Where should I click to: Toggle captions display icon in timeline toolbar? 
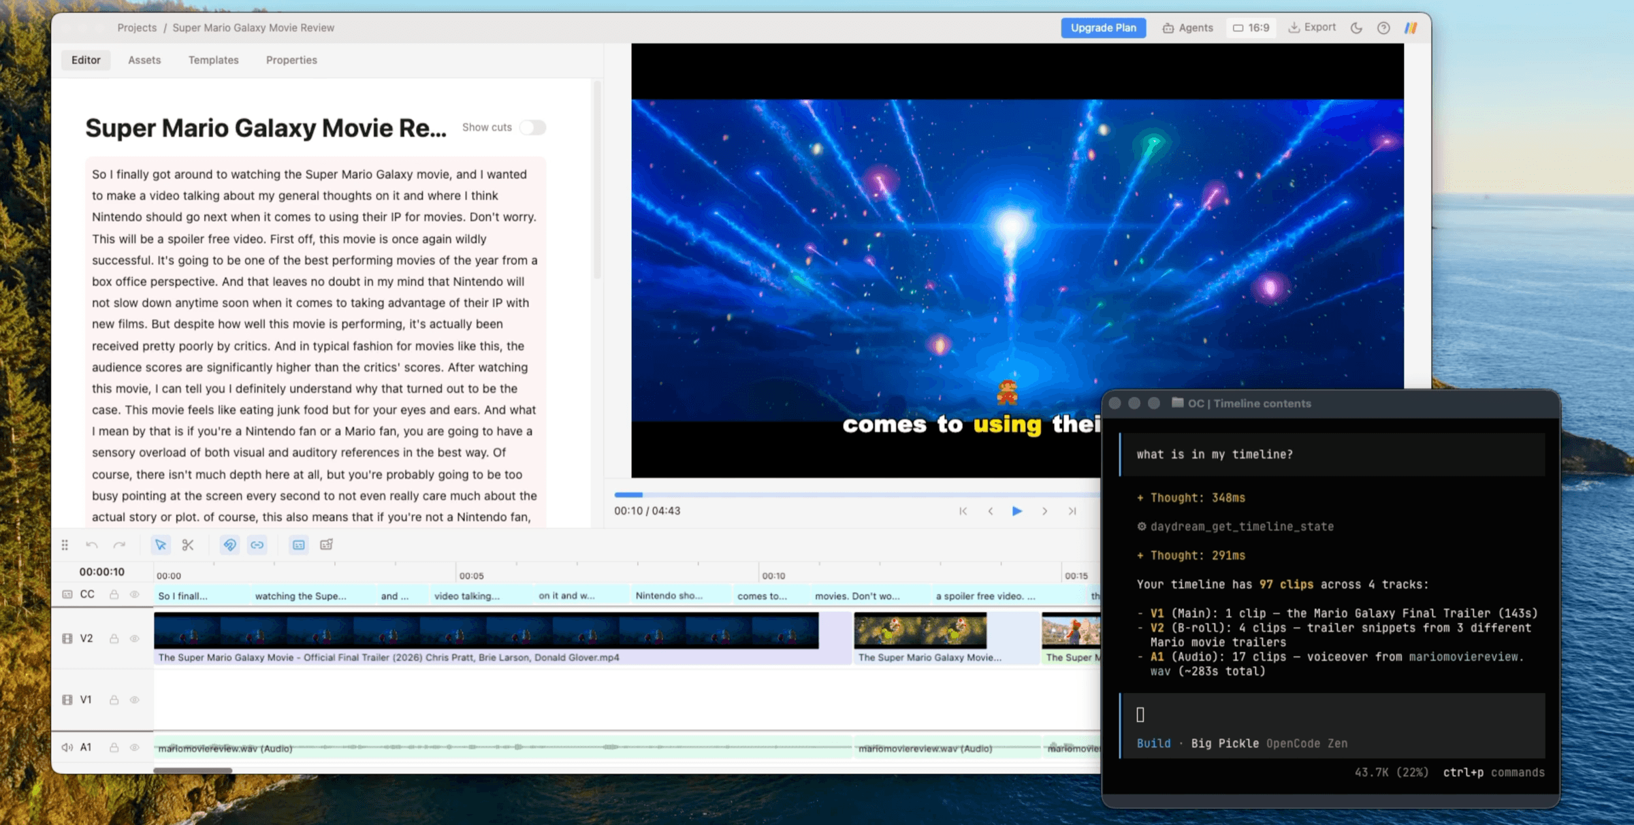tap(299, 545)
